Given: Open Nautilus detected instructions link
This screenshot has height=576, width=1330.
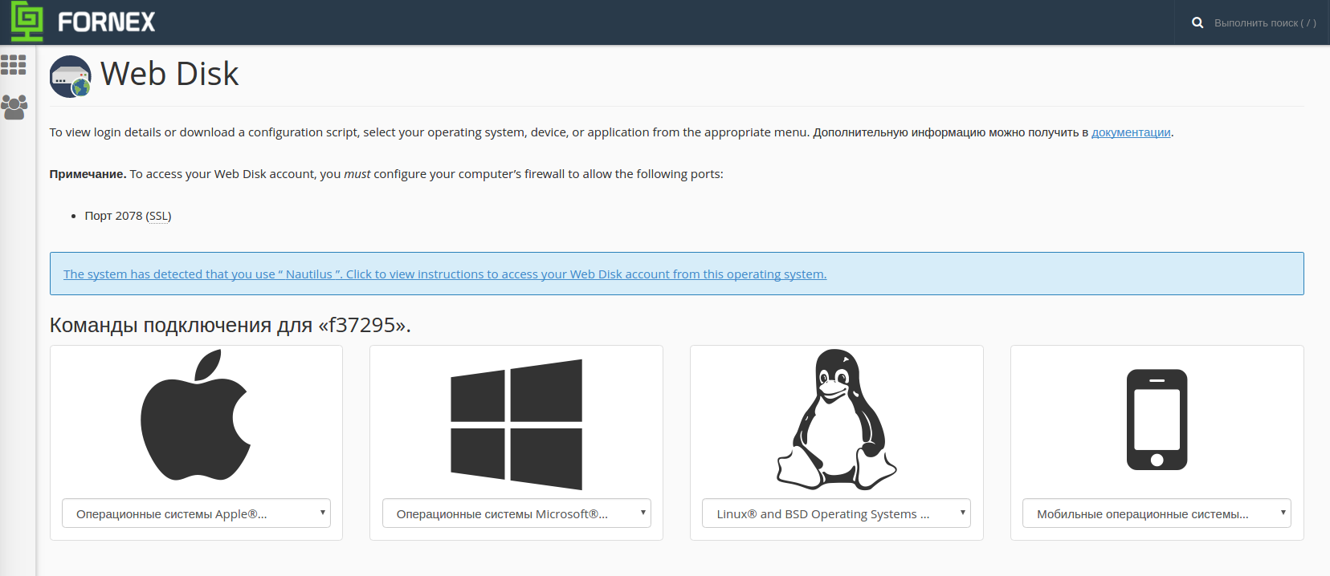Looking at the screenshot, I should pyautogui.click(x=445, y=274).
